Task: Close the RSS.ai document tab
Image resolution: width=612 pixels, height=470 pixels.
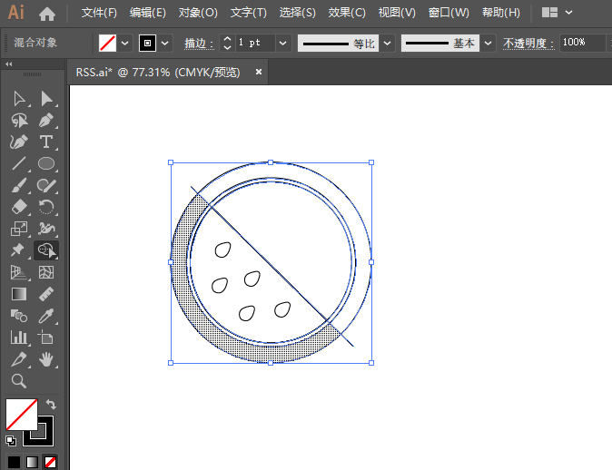Action: point(259,72)
